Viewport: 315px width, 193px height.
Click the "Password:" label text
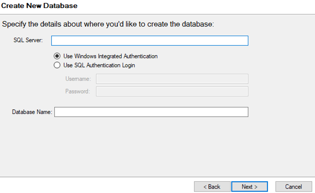(x=78, y=91)
